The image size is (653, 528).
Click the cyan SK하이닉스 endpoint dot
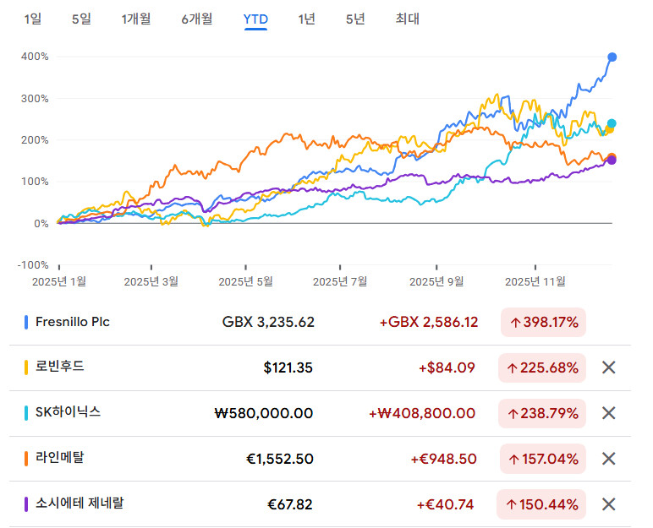coord(612,123)
